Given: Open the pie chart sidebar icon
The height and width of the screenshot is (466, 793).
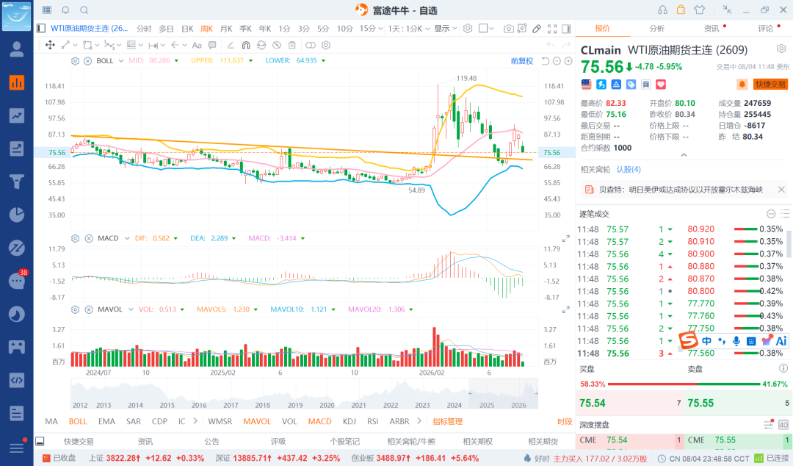Looking at the screenshot, I should point(17,215).
